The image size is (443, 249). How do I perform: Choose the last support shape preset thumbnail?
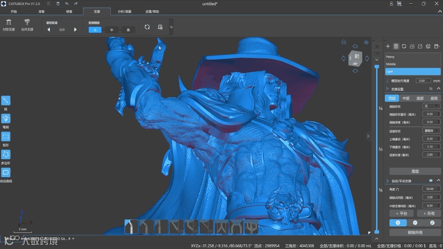(251, 227)
